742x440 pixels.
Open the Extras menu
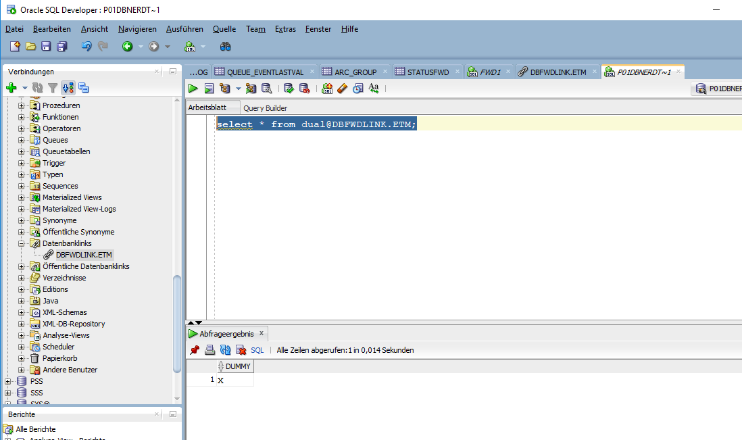pos(285,29)
